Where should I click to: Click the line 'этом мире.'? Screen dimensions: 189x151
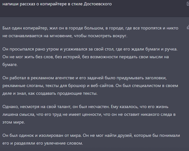click(13, 122)
